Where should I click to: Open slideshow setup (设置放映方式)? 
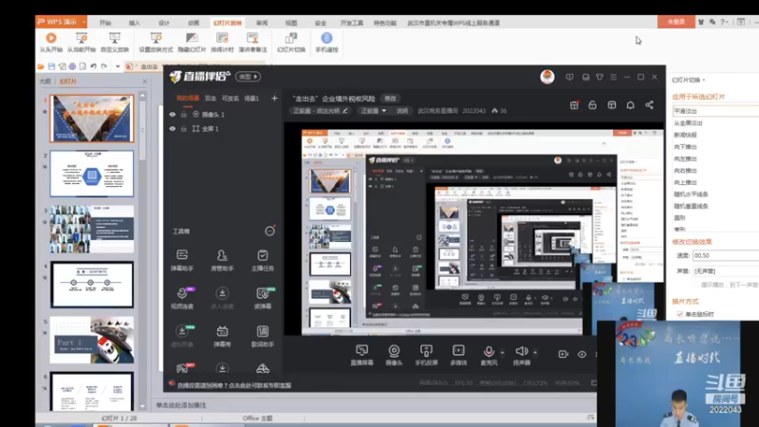tap(156, 42)
